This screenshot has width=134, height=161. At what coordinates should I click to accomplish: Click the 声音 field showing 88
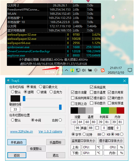coord(91,128)
